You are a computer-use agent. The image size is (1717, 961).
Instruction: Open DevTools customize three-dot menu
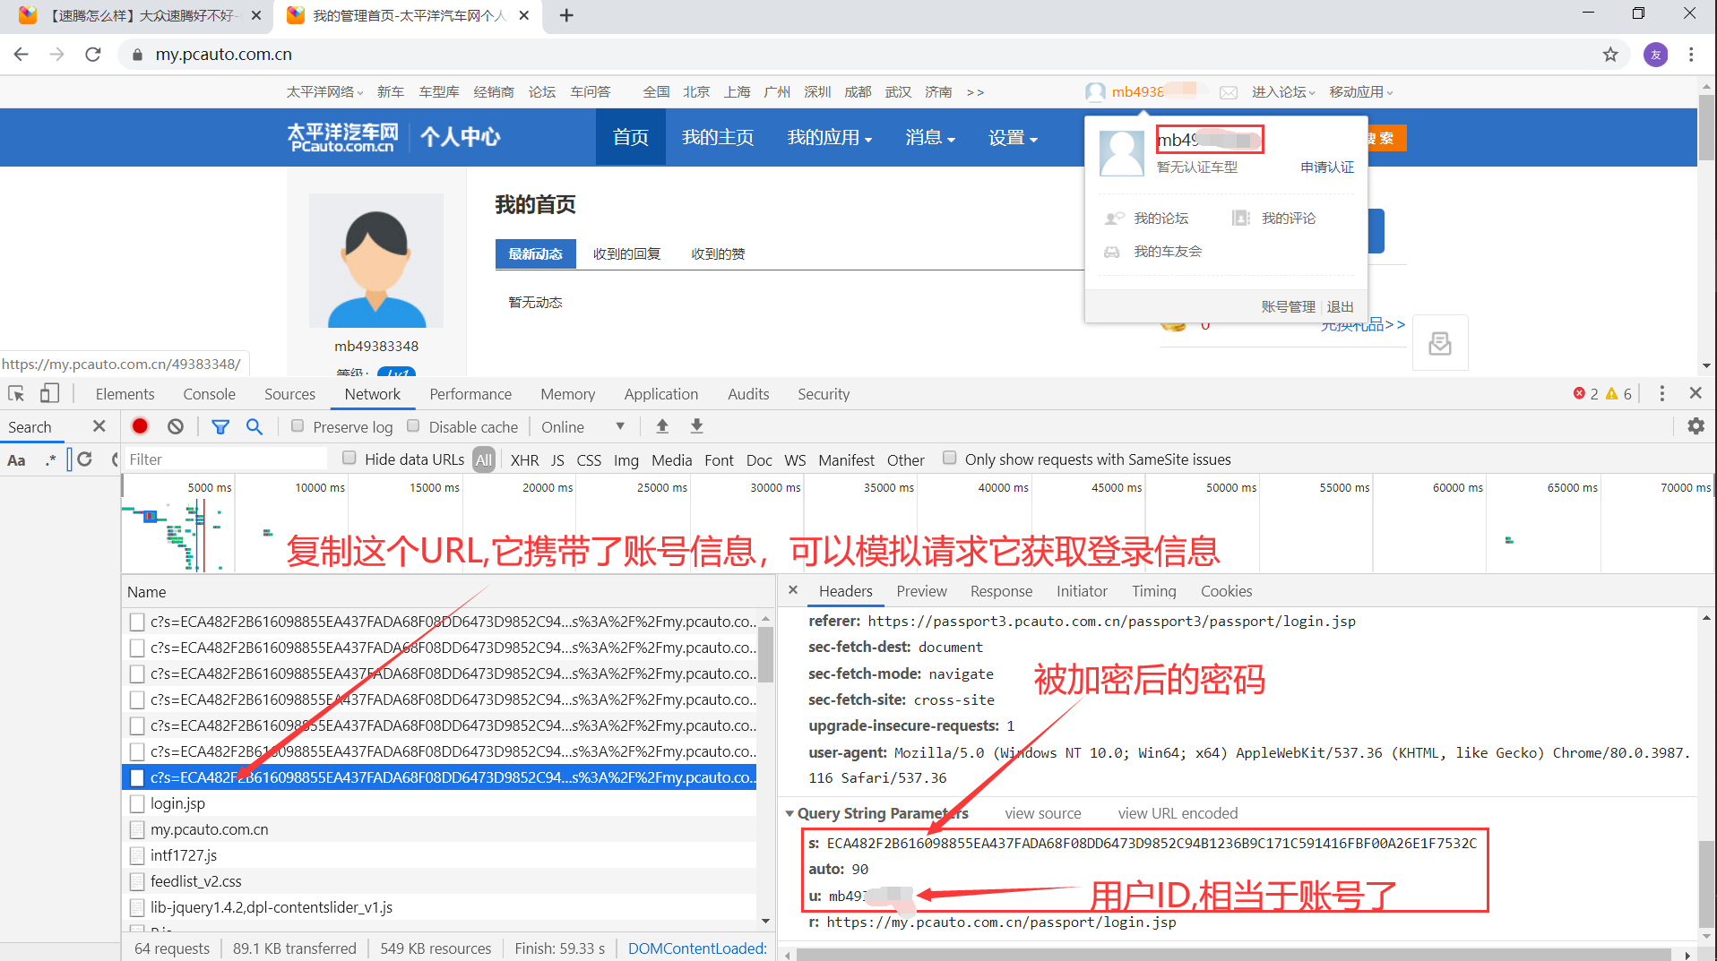point(1661,394)
